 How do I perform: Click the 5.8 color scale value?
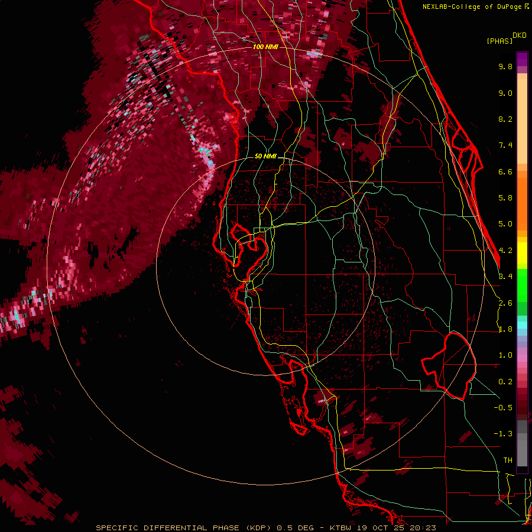[505, 198]
